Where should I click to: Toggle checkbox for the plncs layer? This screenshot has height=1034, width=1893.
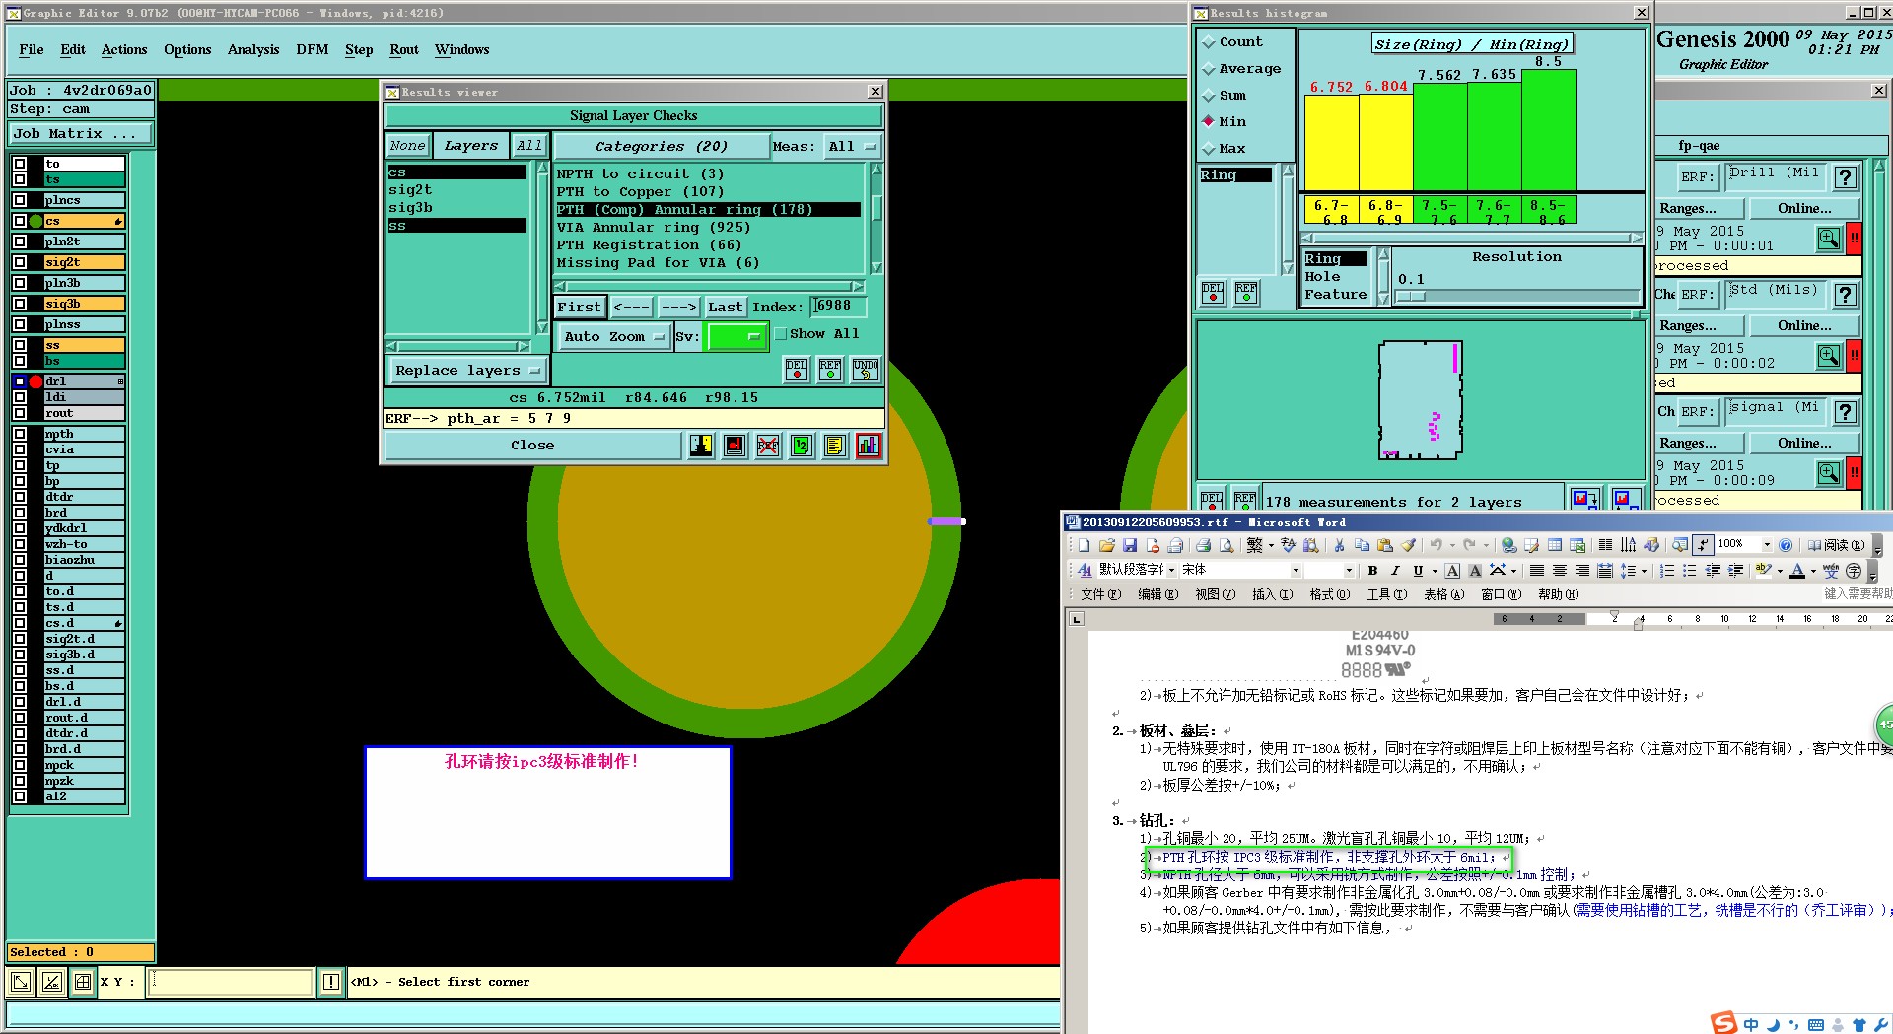(20, 200)
